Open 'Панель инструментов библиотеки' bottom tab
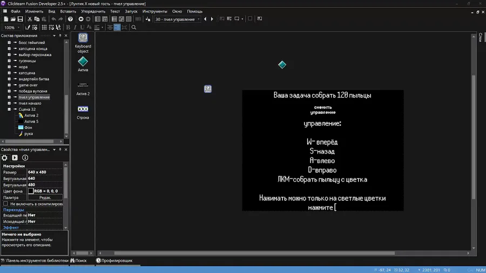This screenshot has height=273, width=486. coord(35,261)
